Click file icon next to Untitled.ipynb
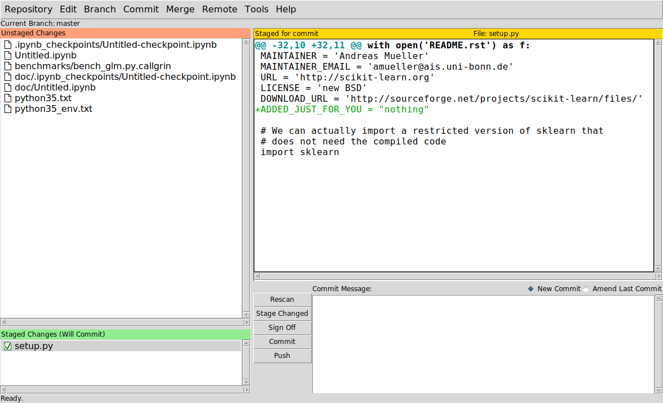 pyautogui.click(x=8, y=56)
